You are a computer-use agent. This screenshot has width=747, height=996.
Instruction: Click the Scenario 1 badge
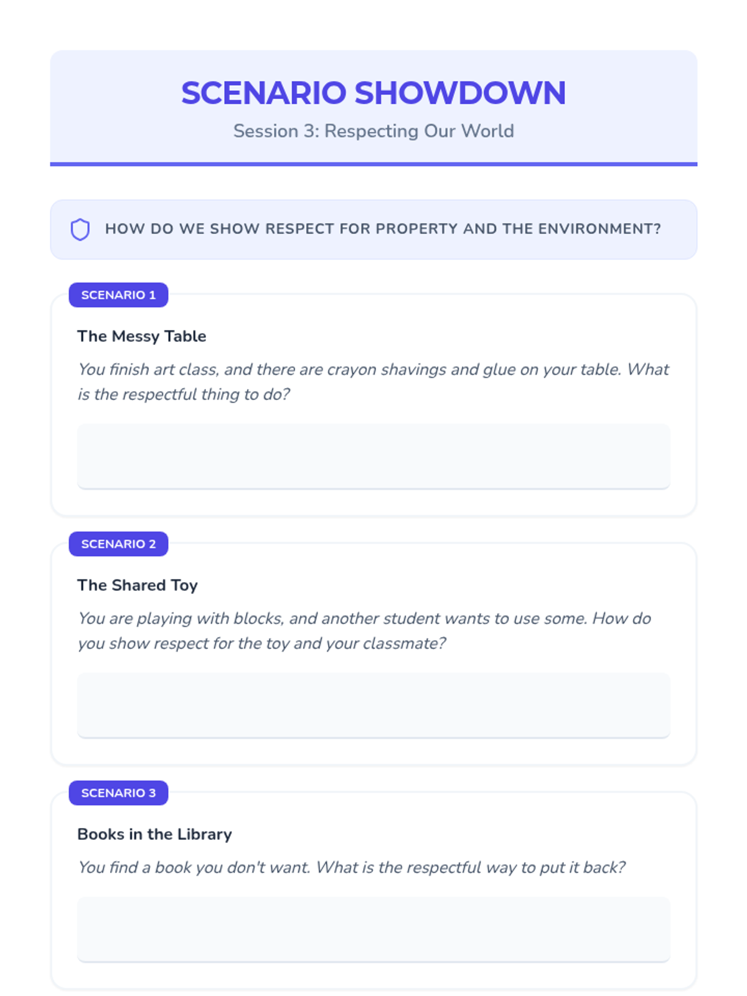point(118,295)
